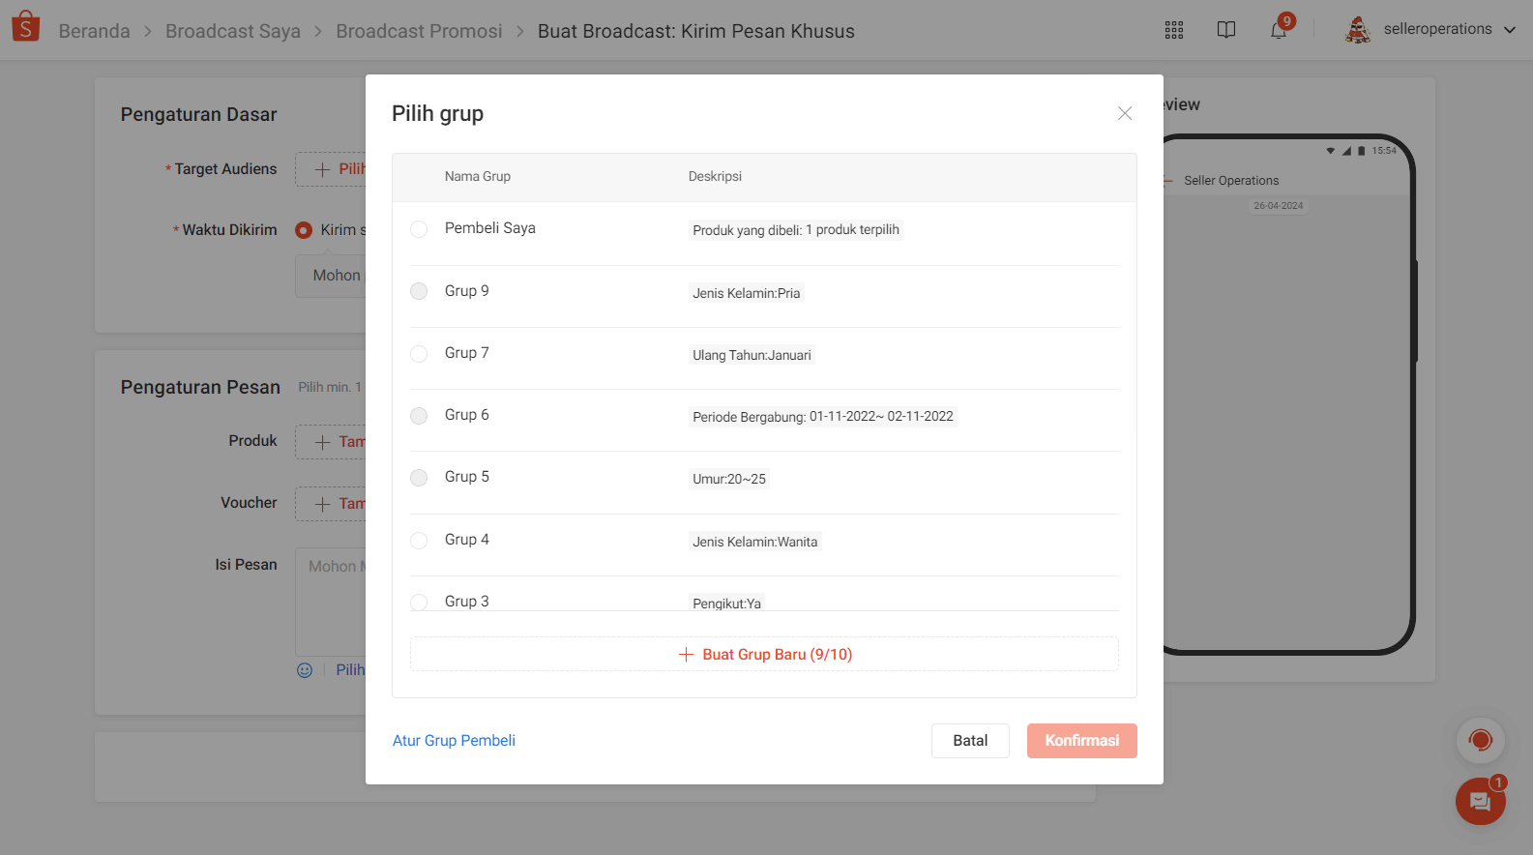Open the seller education book icon
Image resolution: width=1533 pixels, height=855 pixels.
1226,30
